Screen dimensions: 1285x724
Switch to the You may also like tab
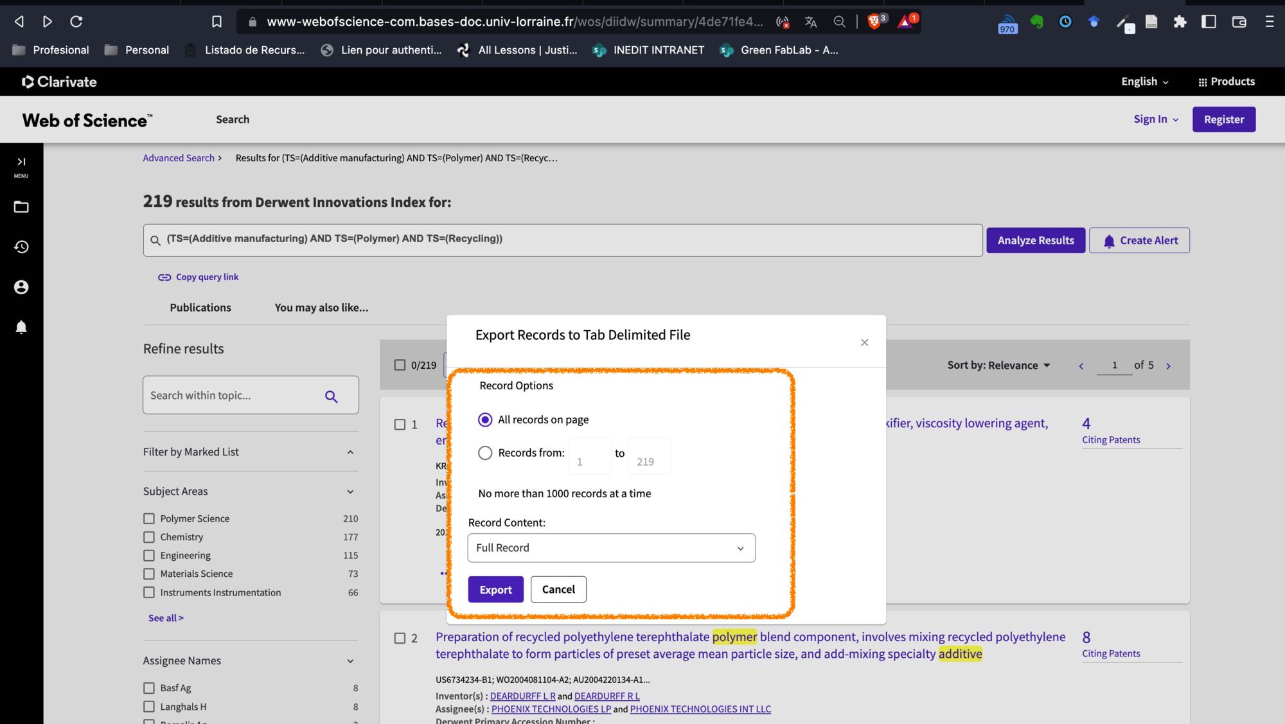[321, 308]
